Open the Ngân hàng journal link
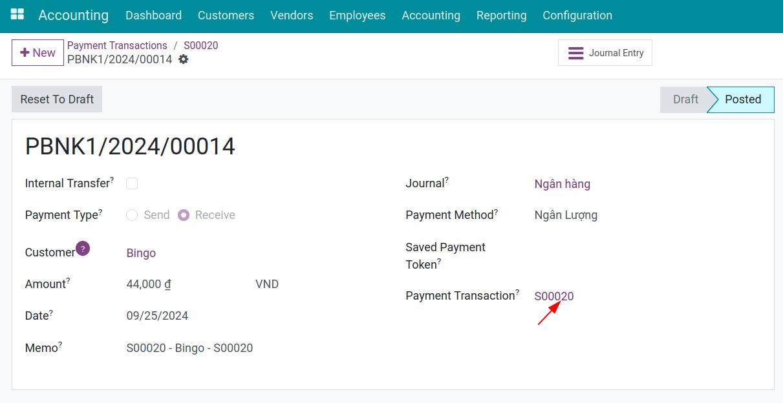783x403 pixels. point(562,184)
